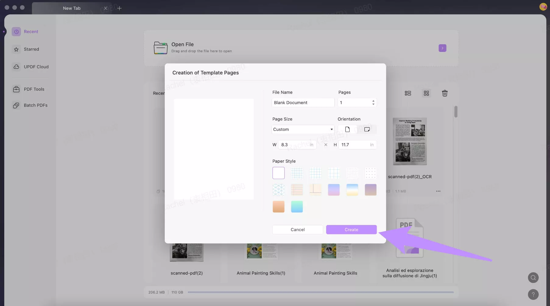
Task: Click the user avatar in top-right corner
Action: 543,7
